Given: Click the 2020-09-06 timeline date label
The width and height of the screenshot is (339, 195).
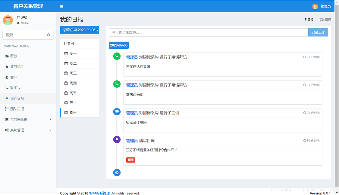Looking at the screenshot, I should click(119, 45).
